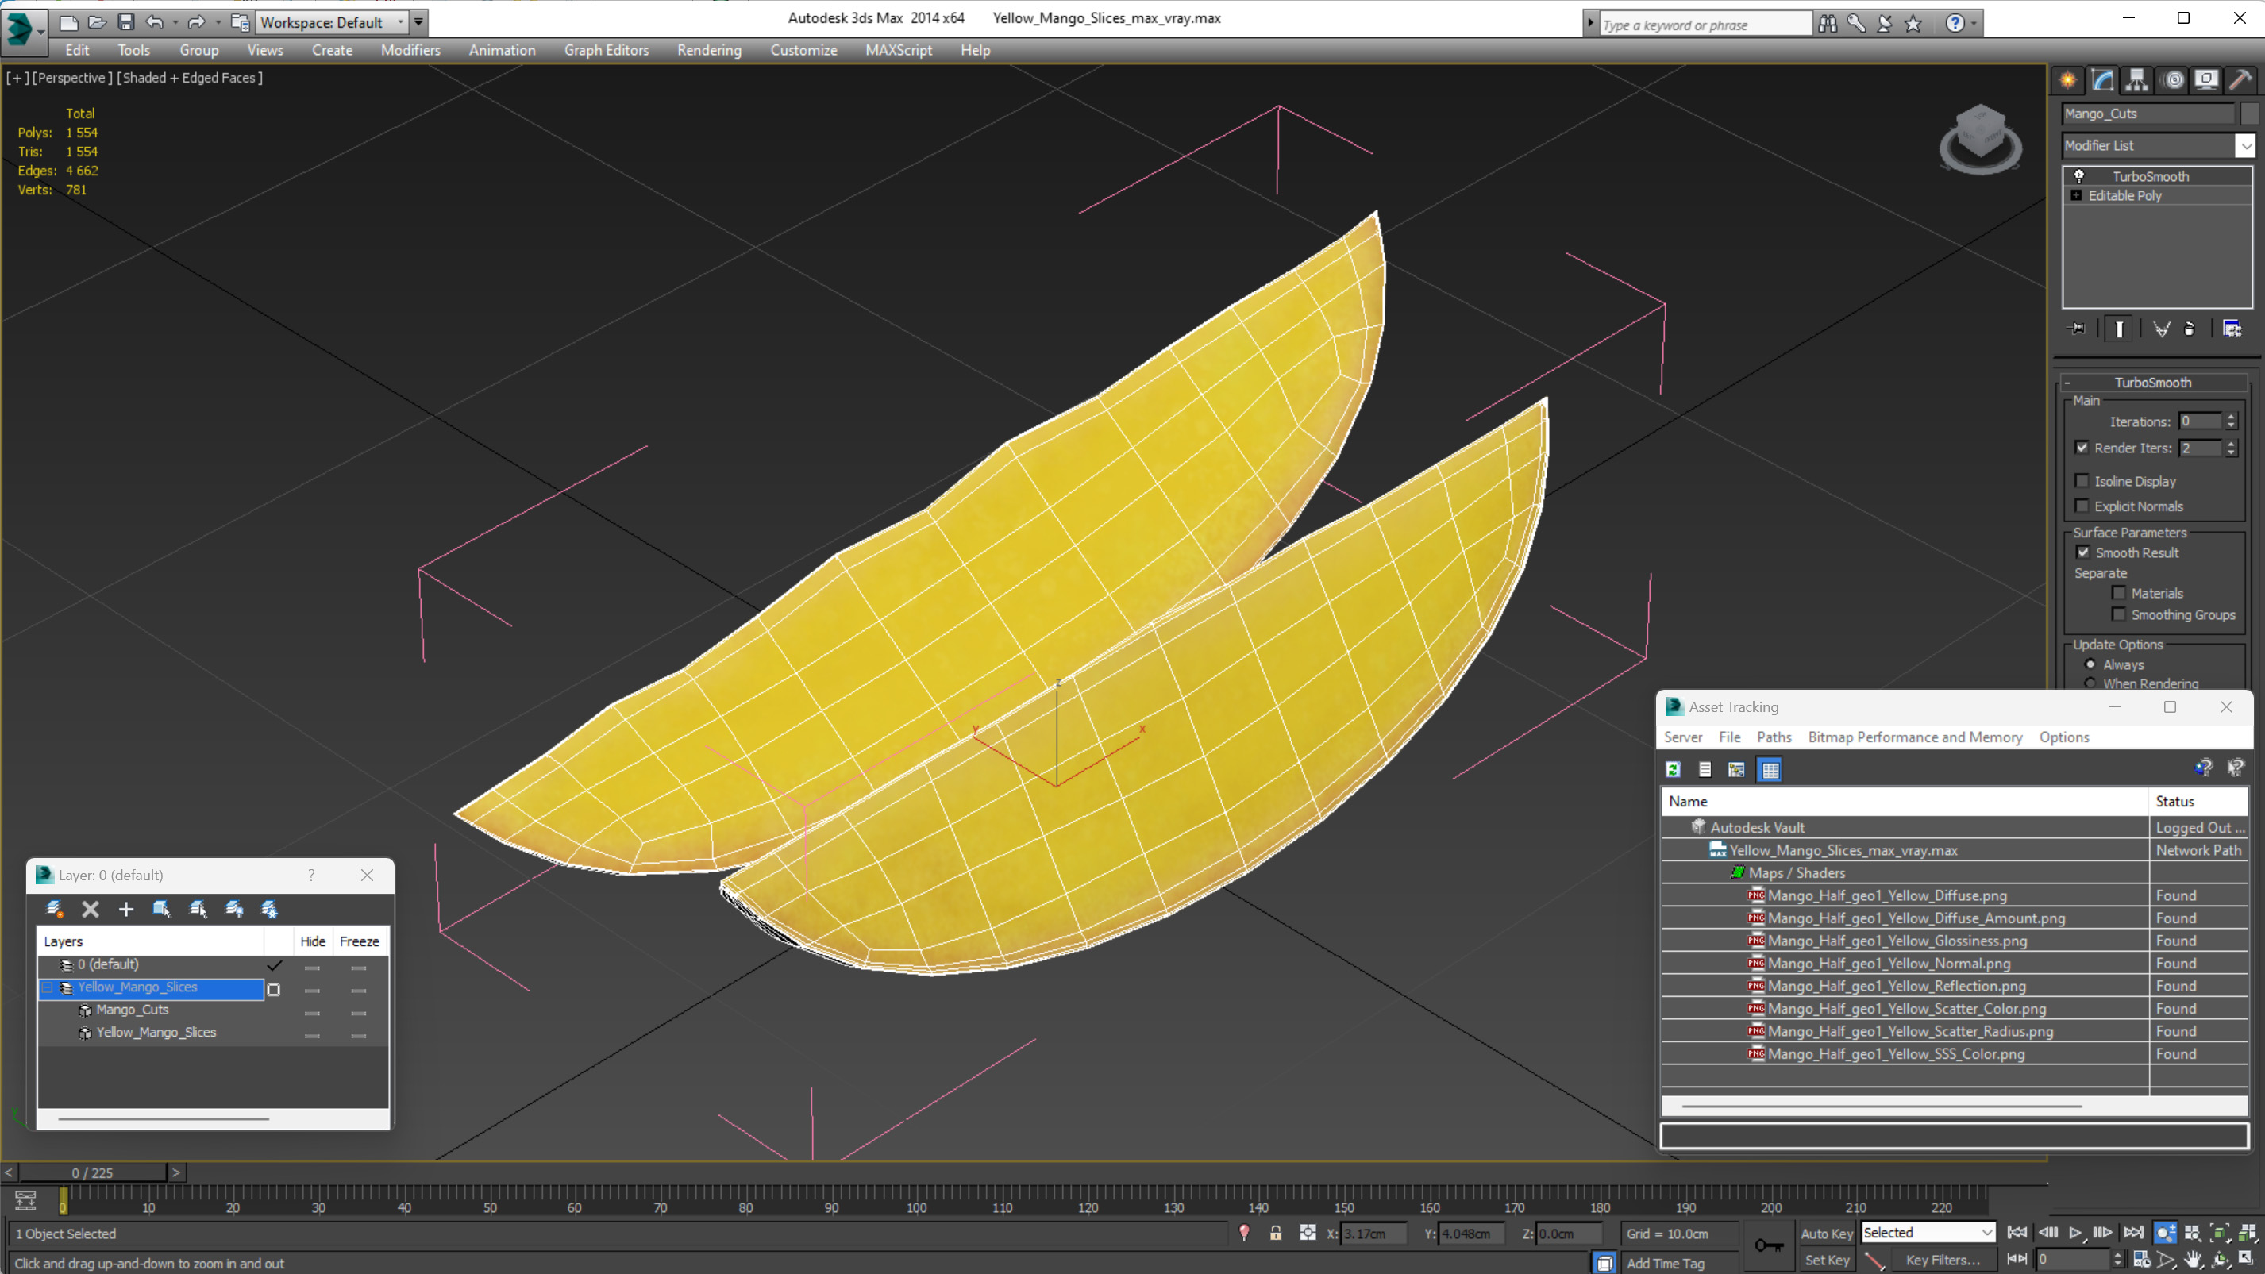Viewport: 2265px width, 1274px height.
Task: Select the Always update option
Action: point(2090,664)
